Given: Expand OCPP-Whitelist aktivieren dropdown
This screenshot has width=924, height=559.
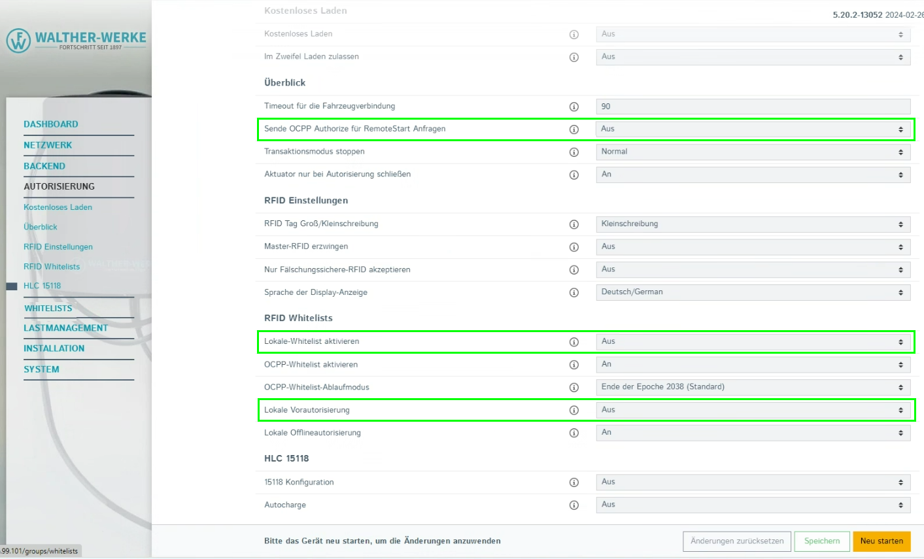Looking at the screenshot, I should (752, 365).
